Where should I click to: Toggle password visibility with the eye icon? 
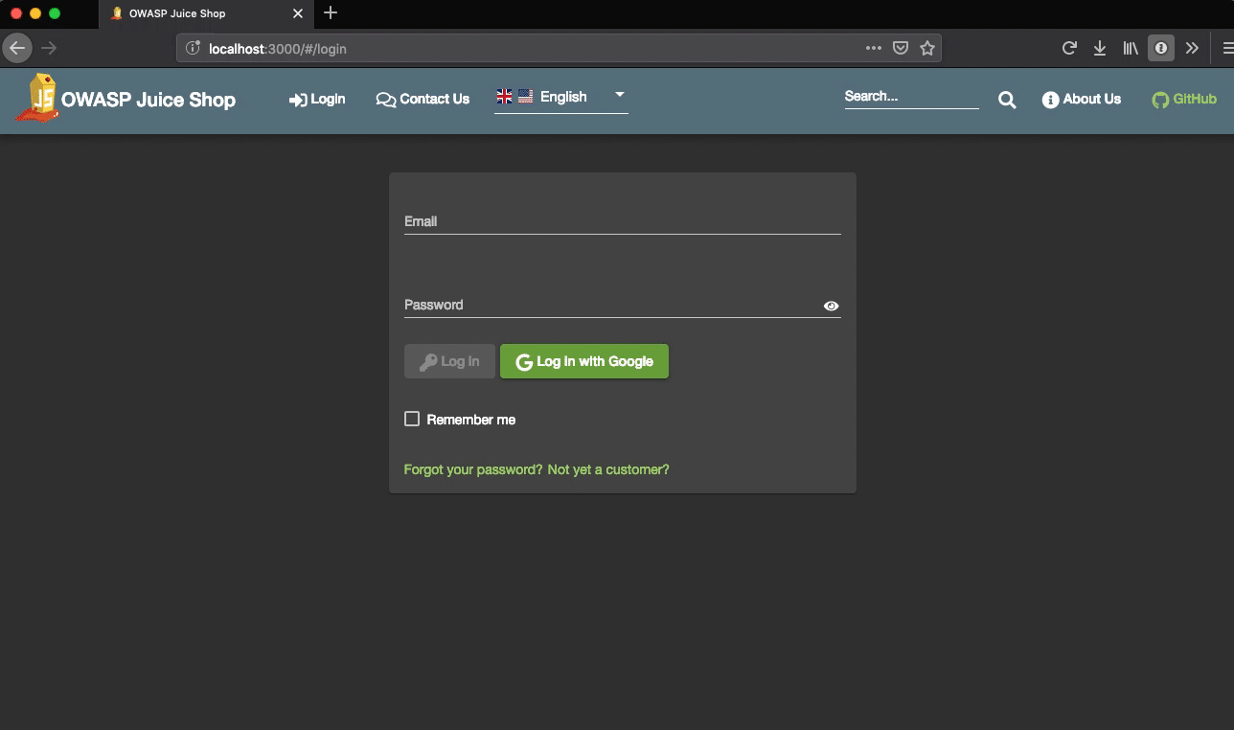[831, 305]
